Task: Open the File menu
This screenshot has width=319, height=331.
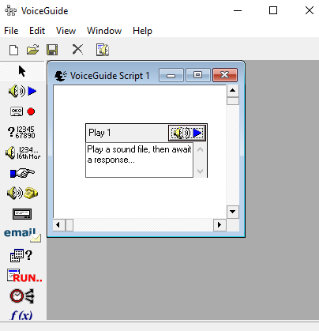Action: (x=11, y=31)
